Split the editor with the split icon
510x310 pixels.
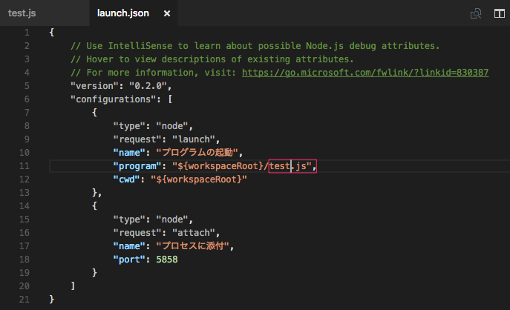click(500, 13)
